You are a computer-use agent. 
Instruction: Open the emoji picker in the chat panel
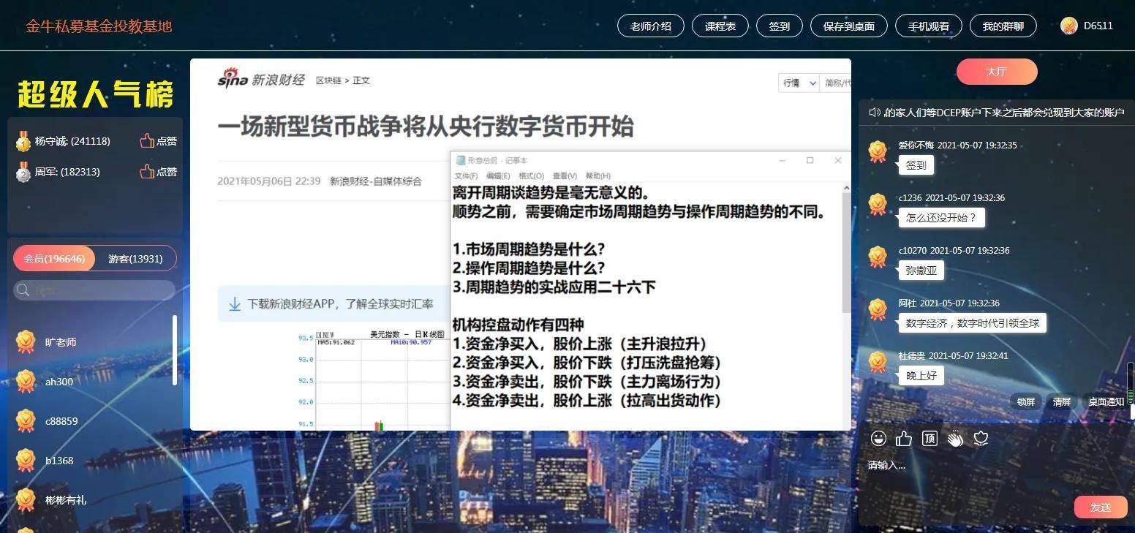click(879, 439)
